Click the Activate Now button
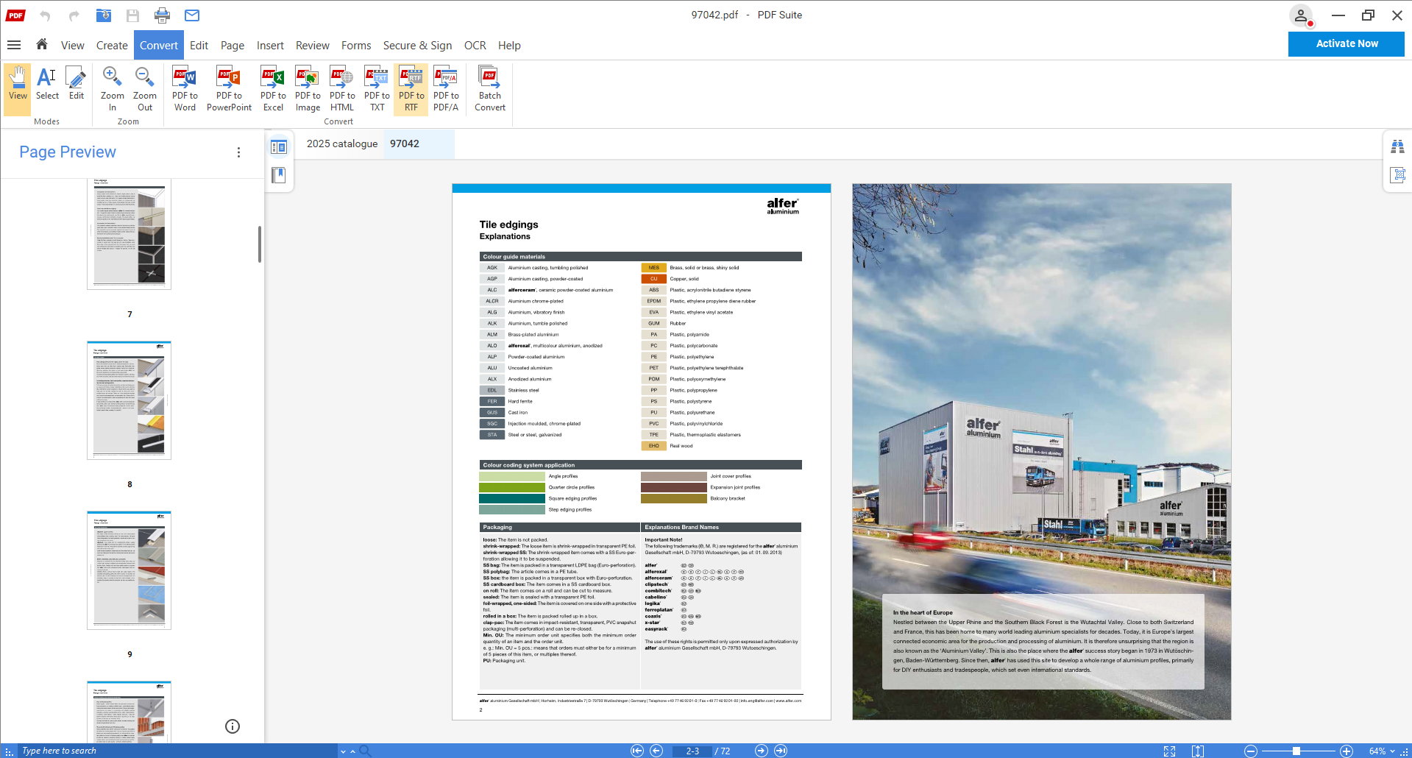This screenshot has width=1412, height=758. (x=1346, y=43)
